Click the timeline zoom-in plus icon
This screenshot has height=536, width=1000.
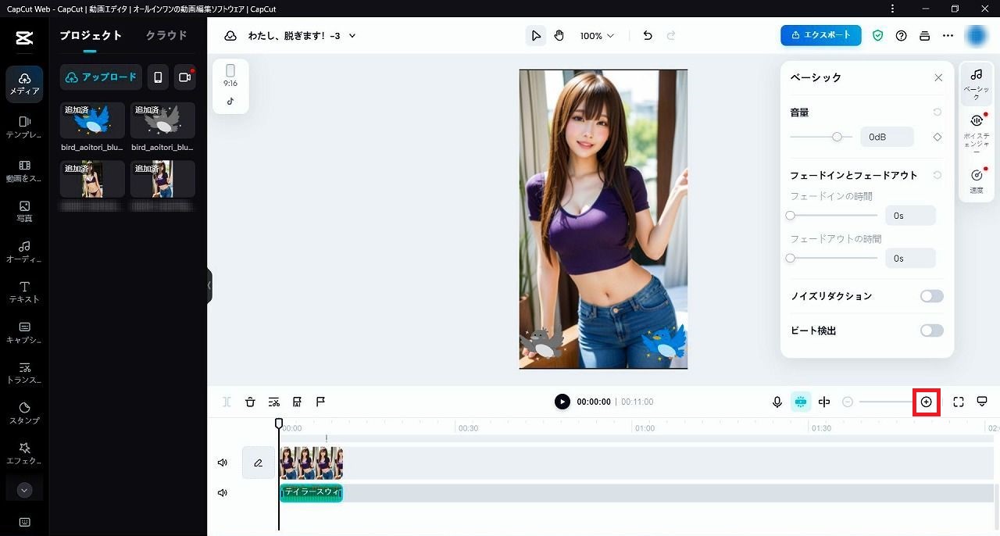click(926, 402)
